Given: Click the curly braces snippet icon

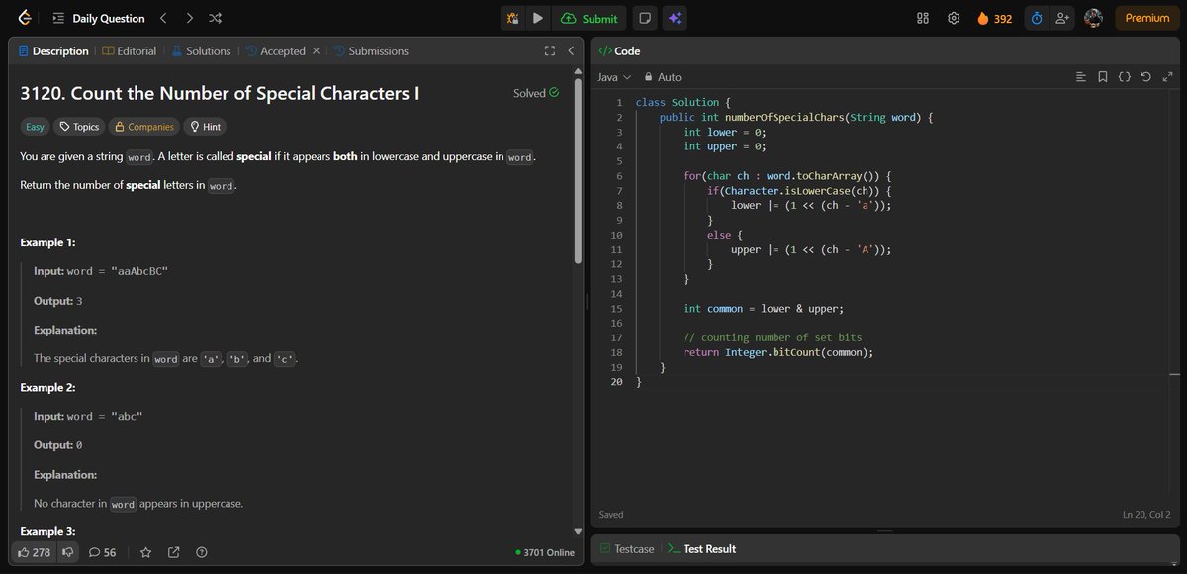Looking at the screenshot, I should (1124, 77).
